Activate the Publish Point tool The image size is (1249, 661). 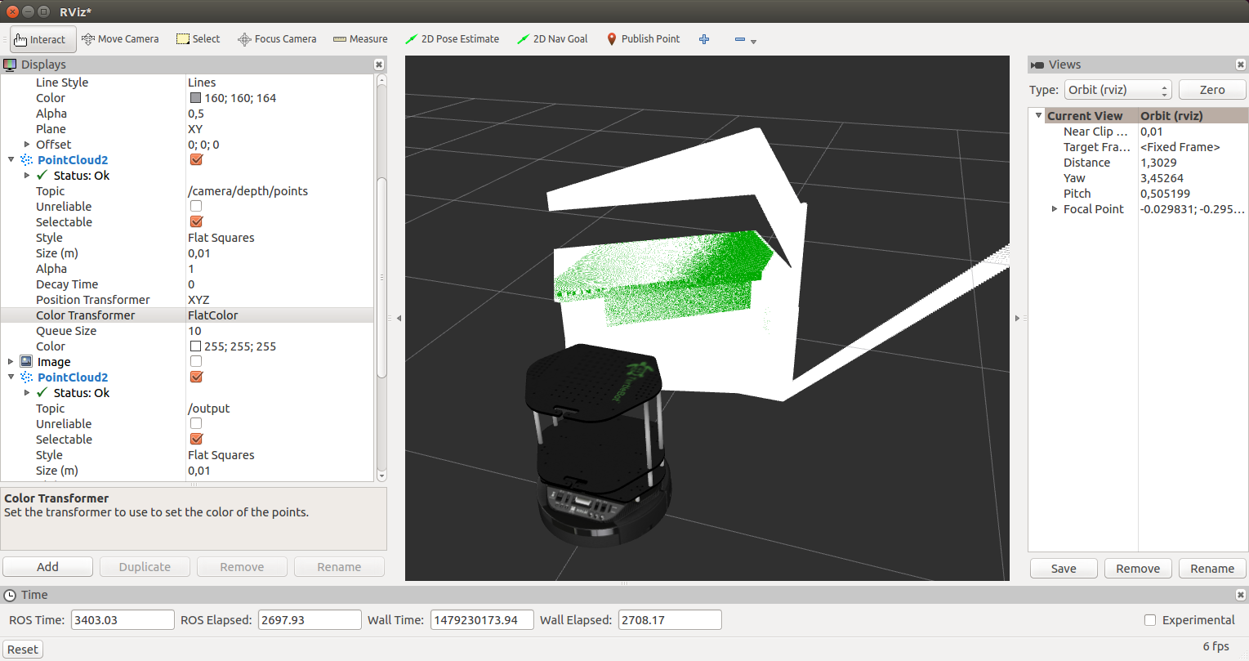pyautogui.click(x=644, y=39)
